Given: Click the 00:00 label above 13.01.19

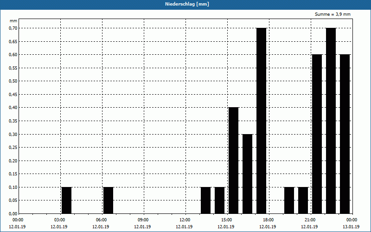Looking at the screenshot, I should tap(352, 220).
